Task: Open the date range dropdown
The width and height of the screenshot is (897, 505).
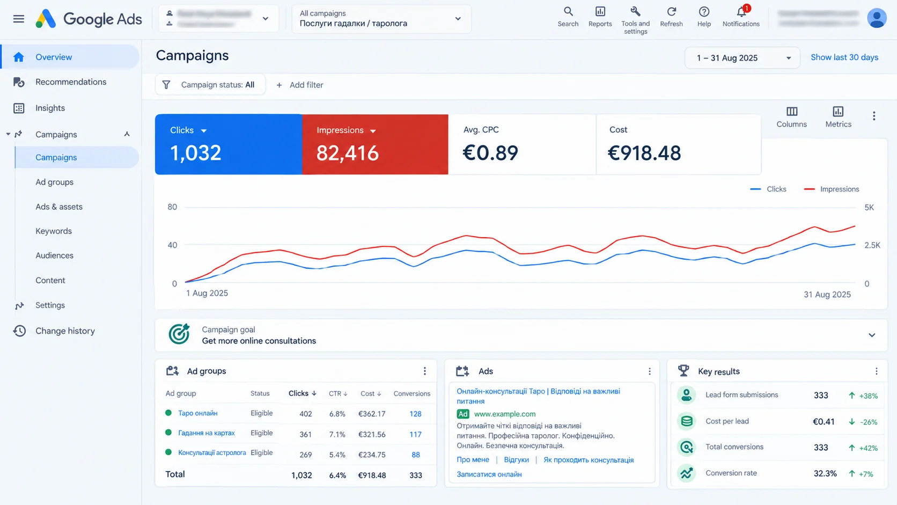Action: (x=742, y=58)
